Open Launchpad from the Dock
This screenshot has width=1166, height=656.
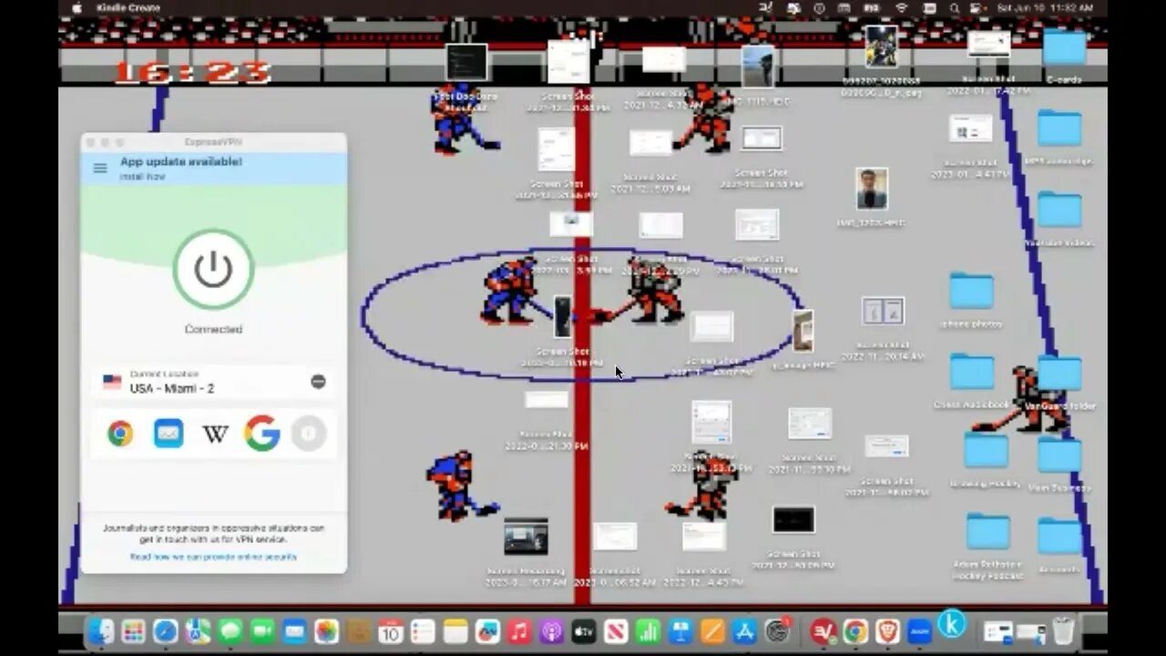(x=133, y=631)
